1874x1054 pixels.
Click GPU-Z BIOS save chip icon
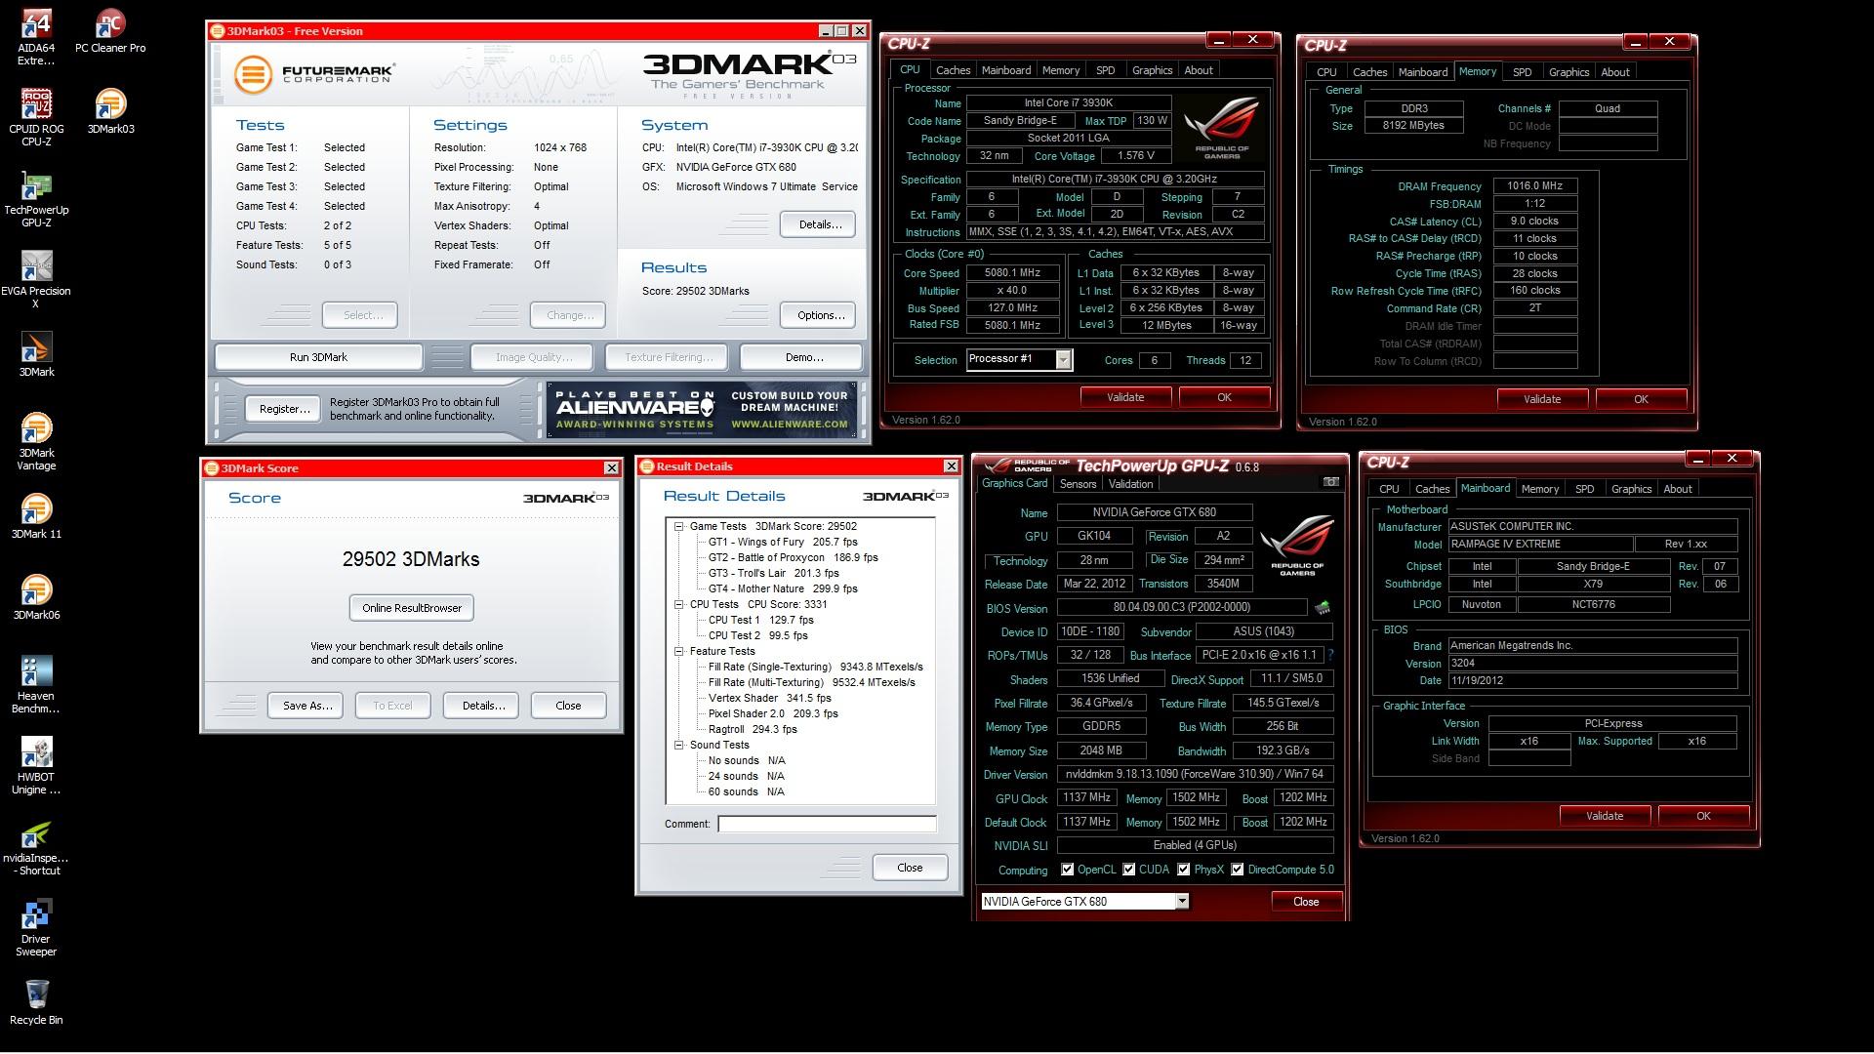tap(1323, 608)
